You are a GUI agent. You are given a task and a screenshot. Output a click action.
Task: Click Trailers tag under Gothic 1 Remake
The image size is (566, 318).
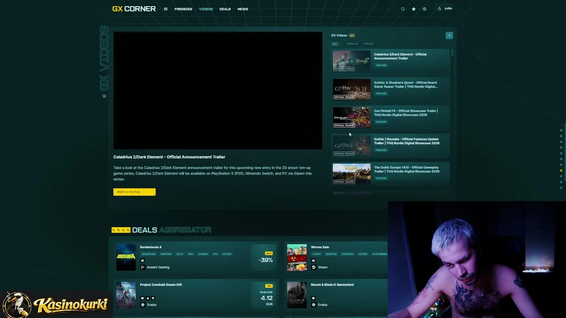381,150
